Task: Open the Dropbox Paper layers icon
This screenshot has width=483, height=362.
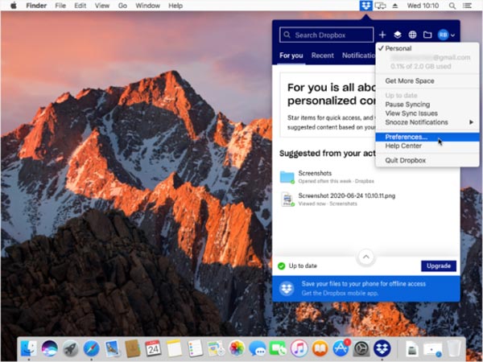Action: 398,35
